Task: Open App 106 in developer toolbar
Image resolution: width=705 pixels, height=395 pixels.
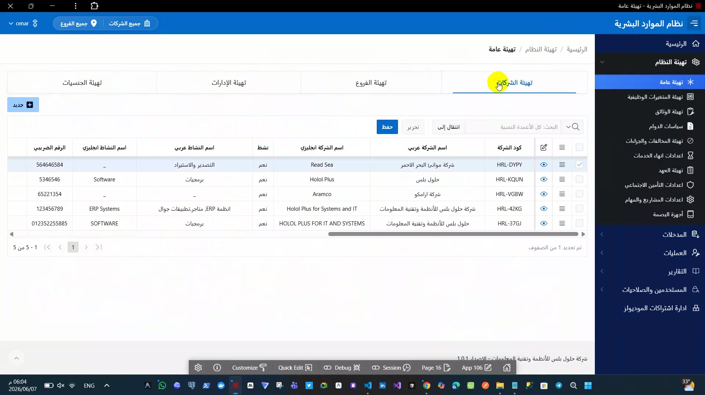Action: tap(477, 367)
